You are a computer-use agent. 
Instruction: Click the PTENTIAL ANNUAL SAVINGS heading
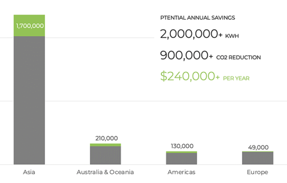197,18
